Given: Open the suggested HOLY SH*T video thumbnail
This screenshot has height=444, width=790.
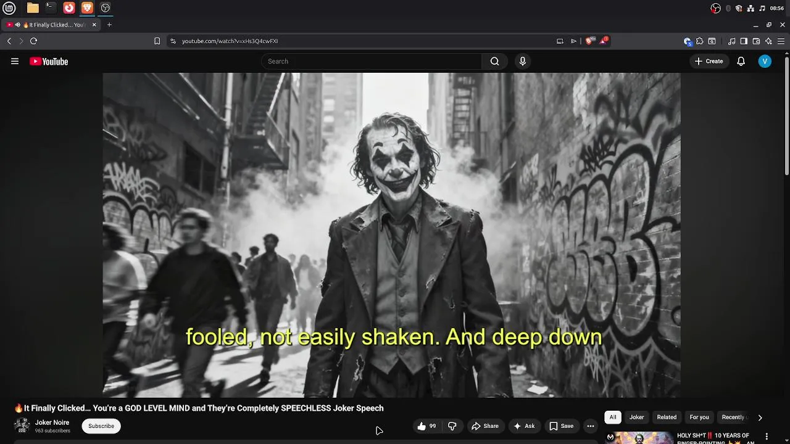Looking at the screenshot, I should pos(639,437).
